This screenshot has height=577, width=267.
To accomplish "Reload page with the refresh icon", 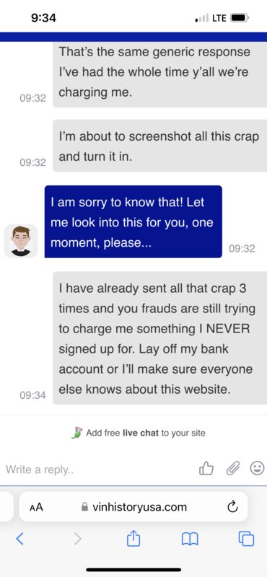I will pyautogui.click(x=232, y=508).
